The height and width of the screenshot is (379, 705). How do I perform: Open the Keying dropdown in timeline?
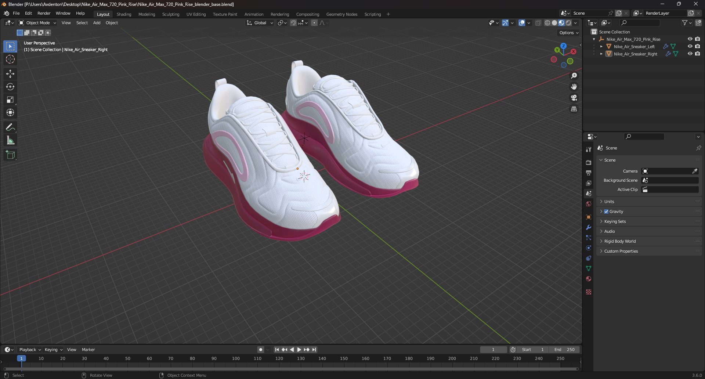(54, 350)
